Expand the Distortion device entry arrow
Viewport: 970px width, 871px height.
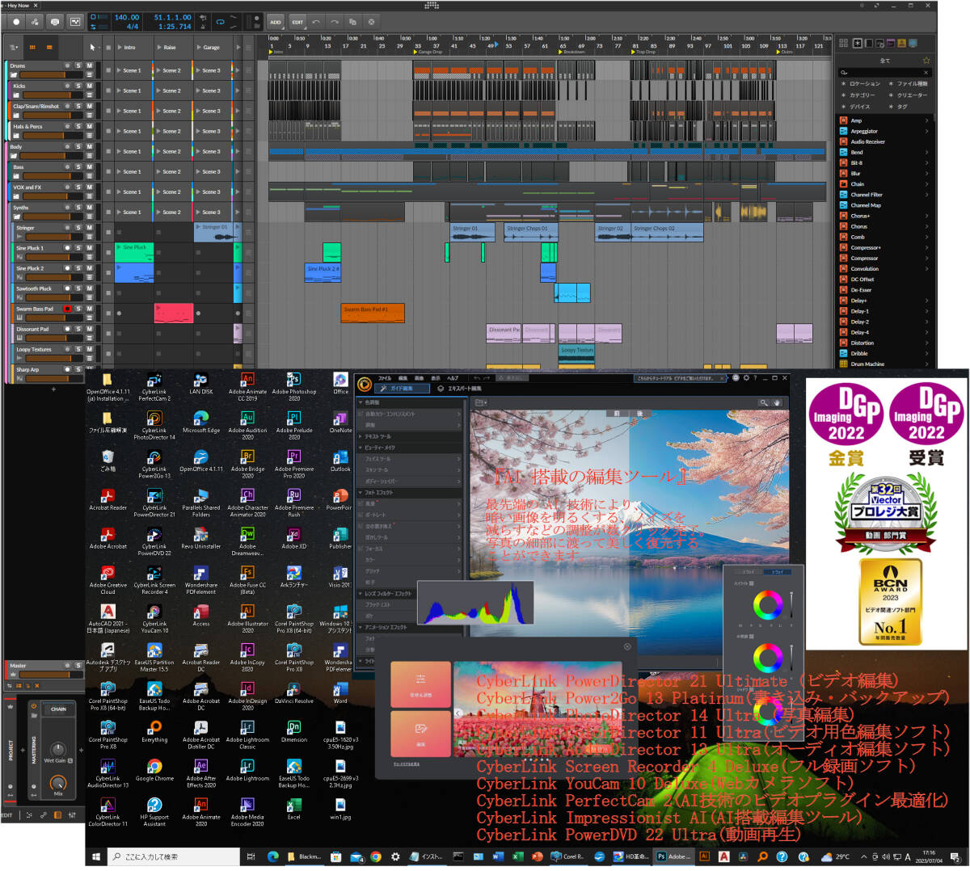(926, 343)
